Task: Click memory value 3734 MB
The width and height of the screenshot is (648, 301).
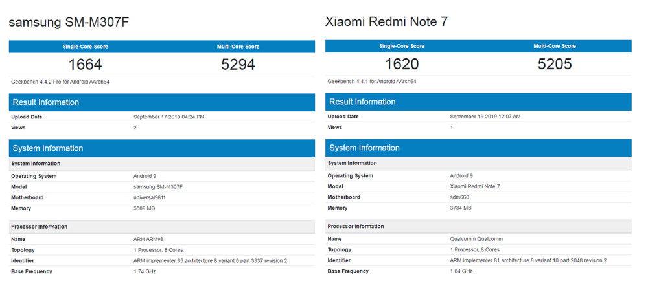Action: pos(460,208)
